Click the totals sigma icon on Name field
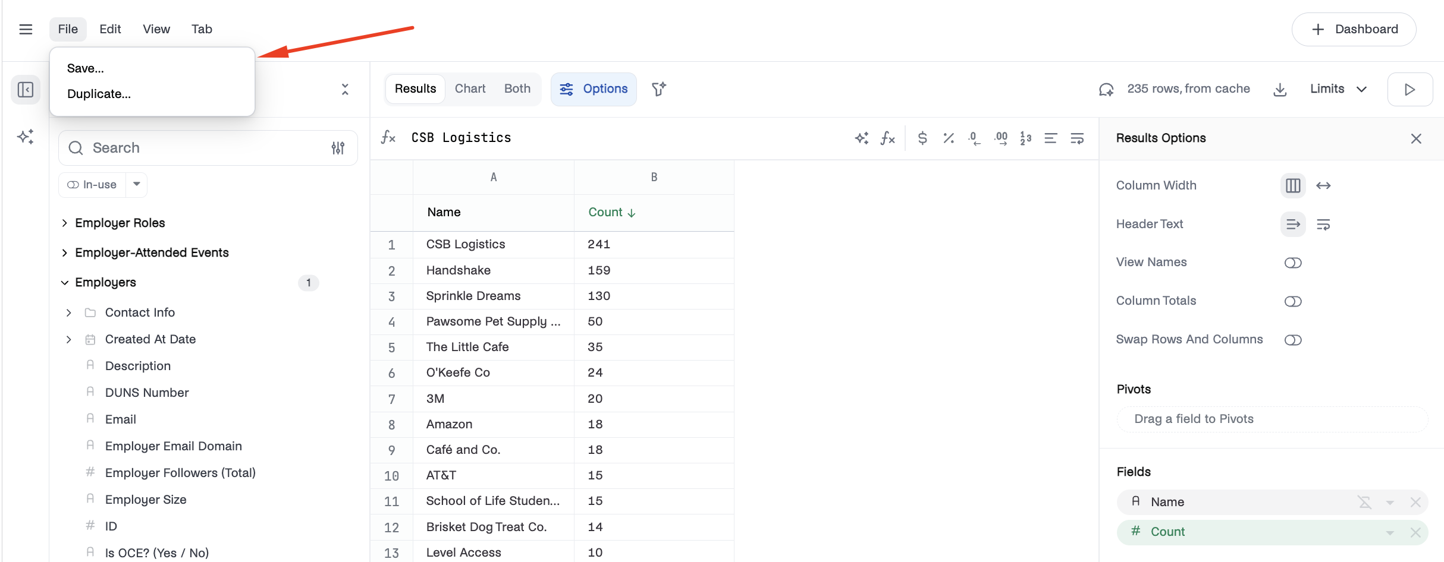 1365,503
